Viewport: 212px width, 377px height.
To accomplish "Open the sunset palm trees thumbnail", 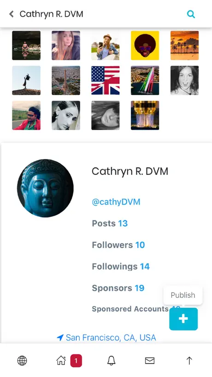I will coord(185,46).
